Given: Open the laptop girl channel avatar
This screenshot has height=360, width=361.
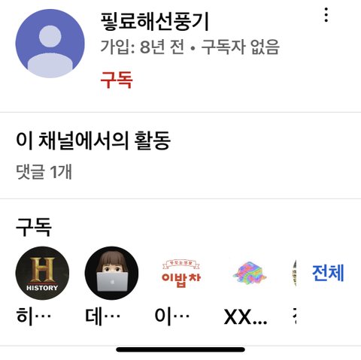Looking at the screenshot, I should (x=112, y=273).
